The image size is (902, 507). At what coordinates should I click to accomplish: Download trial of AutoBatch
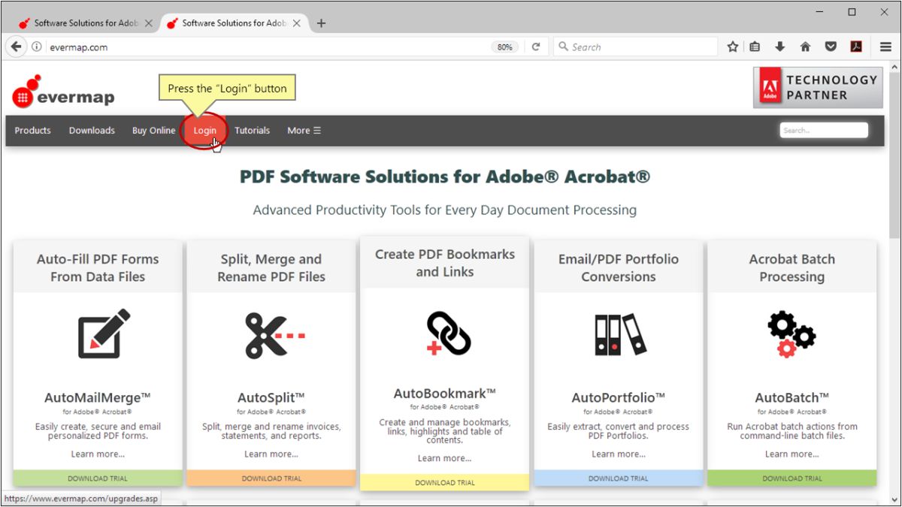point(792,478)
